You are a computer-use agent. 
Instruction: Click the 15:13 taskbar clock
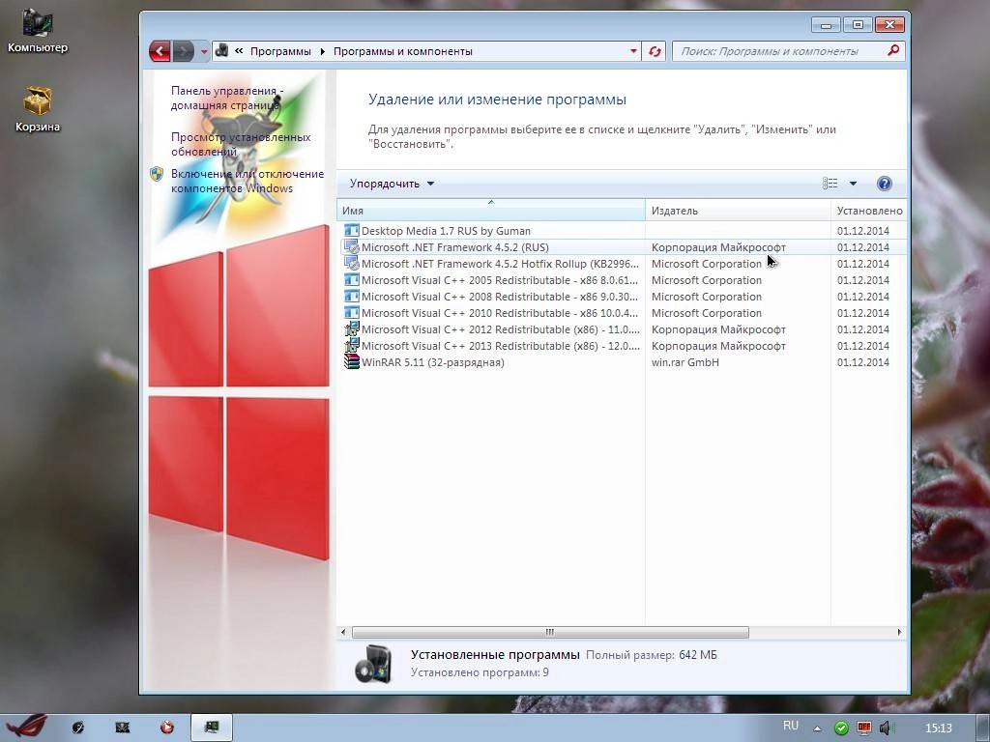tap(938, 728)
